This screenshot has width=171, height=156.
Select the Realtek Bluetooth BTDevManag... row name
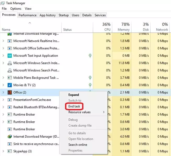click(36, 107)
